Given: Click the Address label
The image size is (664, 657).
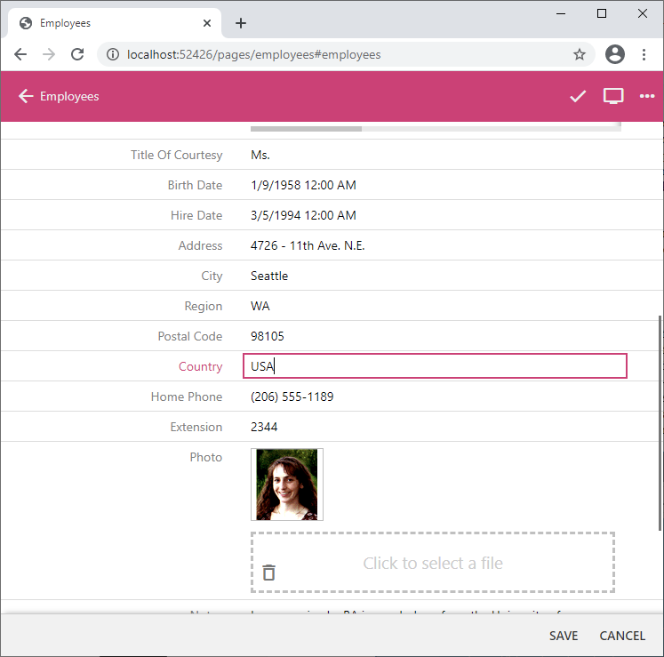Looking at the screenshot, I should (200, 245).
